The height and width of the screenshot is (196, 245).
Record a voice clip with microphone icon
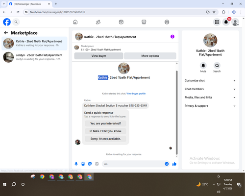click(76, 164)
